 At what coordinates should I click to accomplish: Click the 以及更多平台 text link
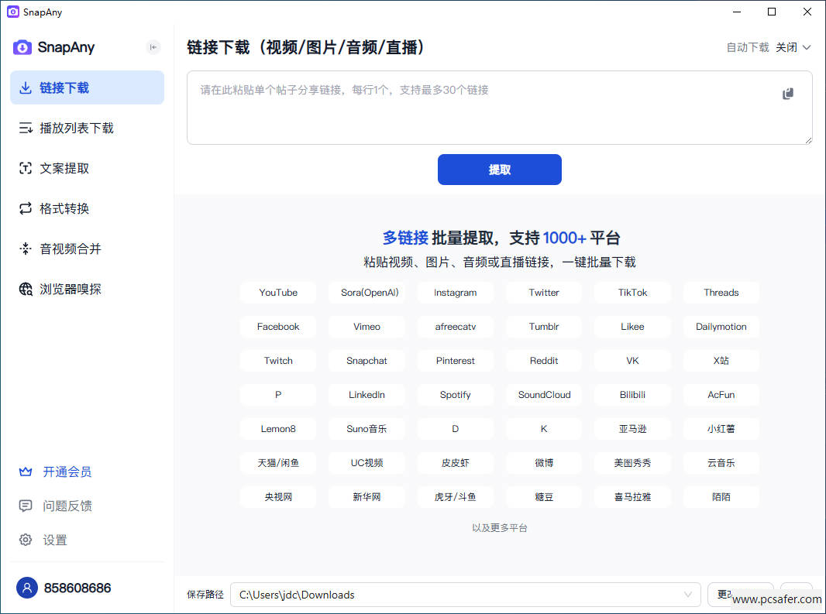click(500, 528)
